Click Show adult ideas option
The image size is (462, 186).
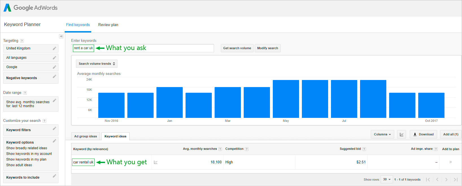(19, 165)
